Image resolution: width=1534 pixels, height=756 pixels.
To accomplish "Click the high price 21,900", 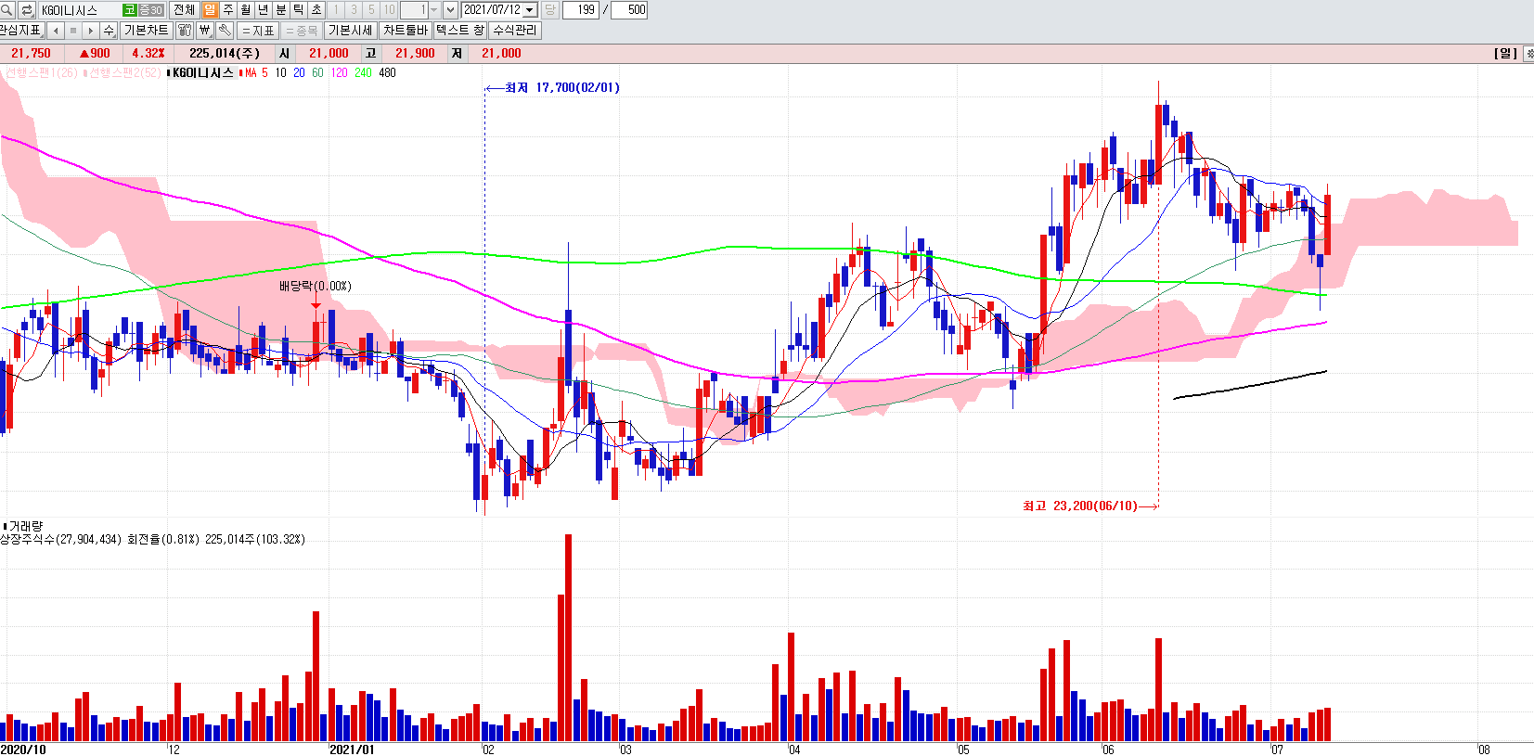I will click(x=415, y=53).
